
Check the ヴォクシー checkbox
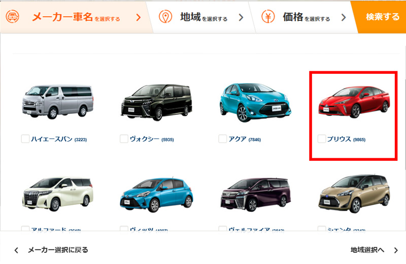pyautogui.click(x=124, y=139)
